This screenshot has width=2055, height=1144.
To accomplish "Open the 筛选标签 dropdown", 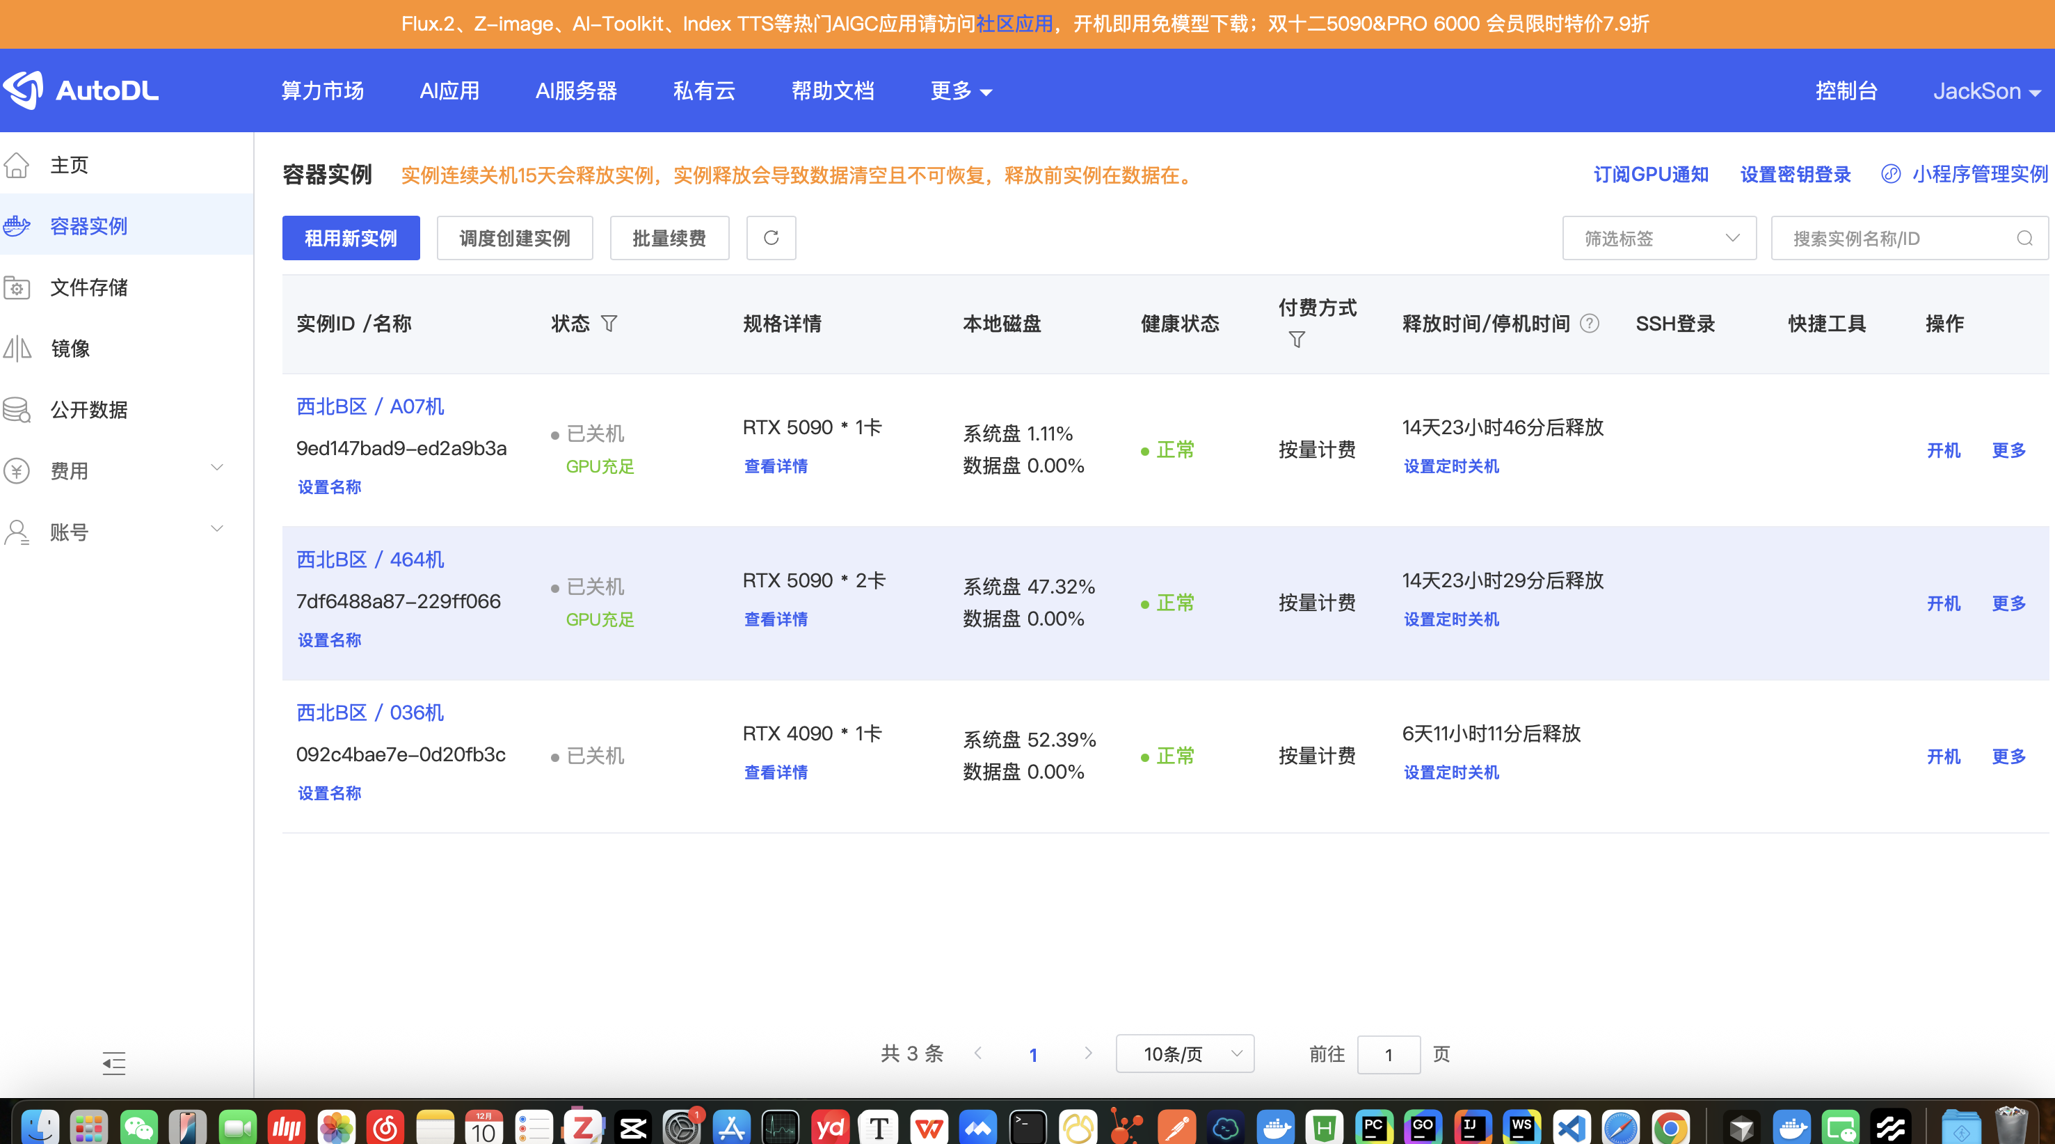I will click(x=1658, y=239).
